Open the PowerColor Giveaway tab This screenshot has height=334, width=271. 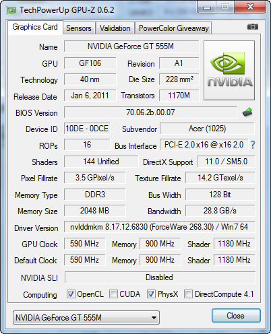(x=174, y=28)
